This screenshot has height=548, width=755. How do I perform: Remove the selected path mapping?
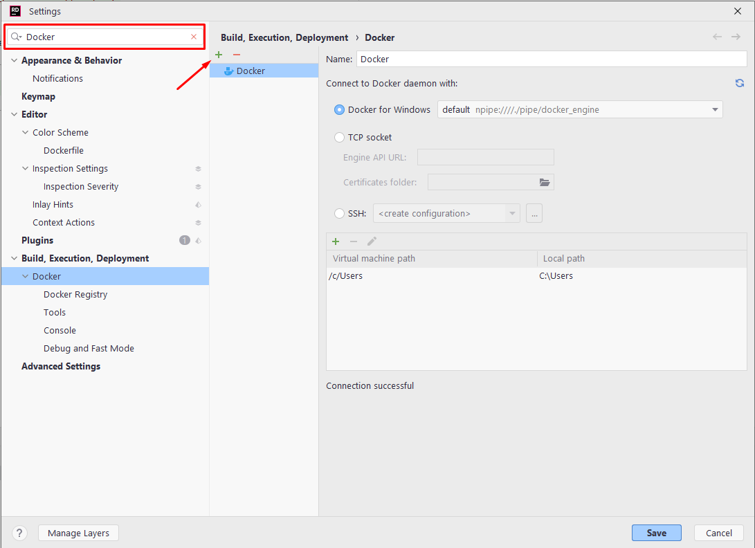coord(354,241)
